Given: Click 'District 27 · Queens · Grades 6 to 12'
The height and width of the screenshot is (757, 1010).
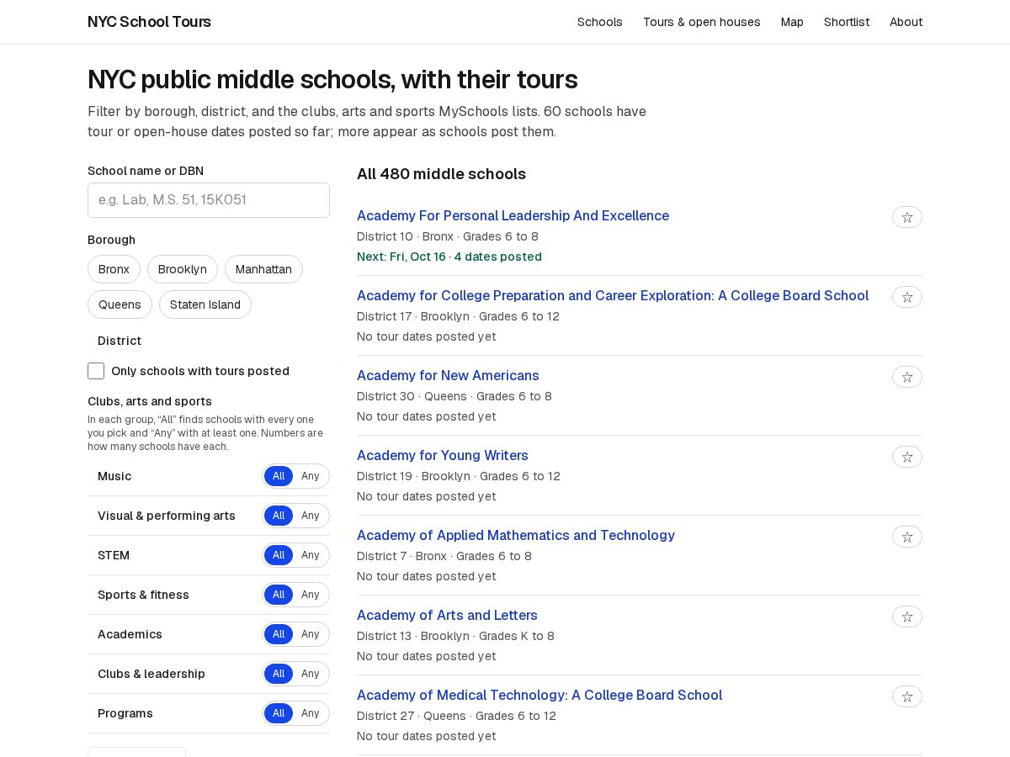Looking at the screenshot, I should click(x=456, y=716).
